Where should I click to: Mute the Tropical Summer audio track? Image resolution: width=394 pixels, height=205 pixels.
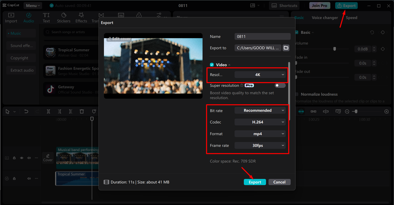[29, 179]
